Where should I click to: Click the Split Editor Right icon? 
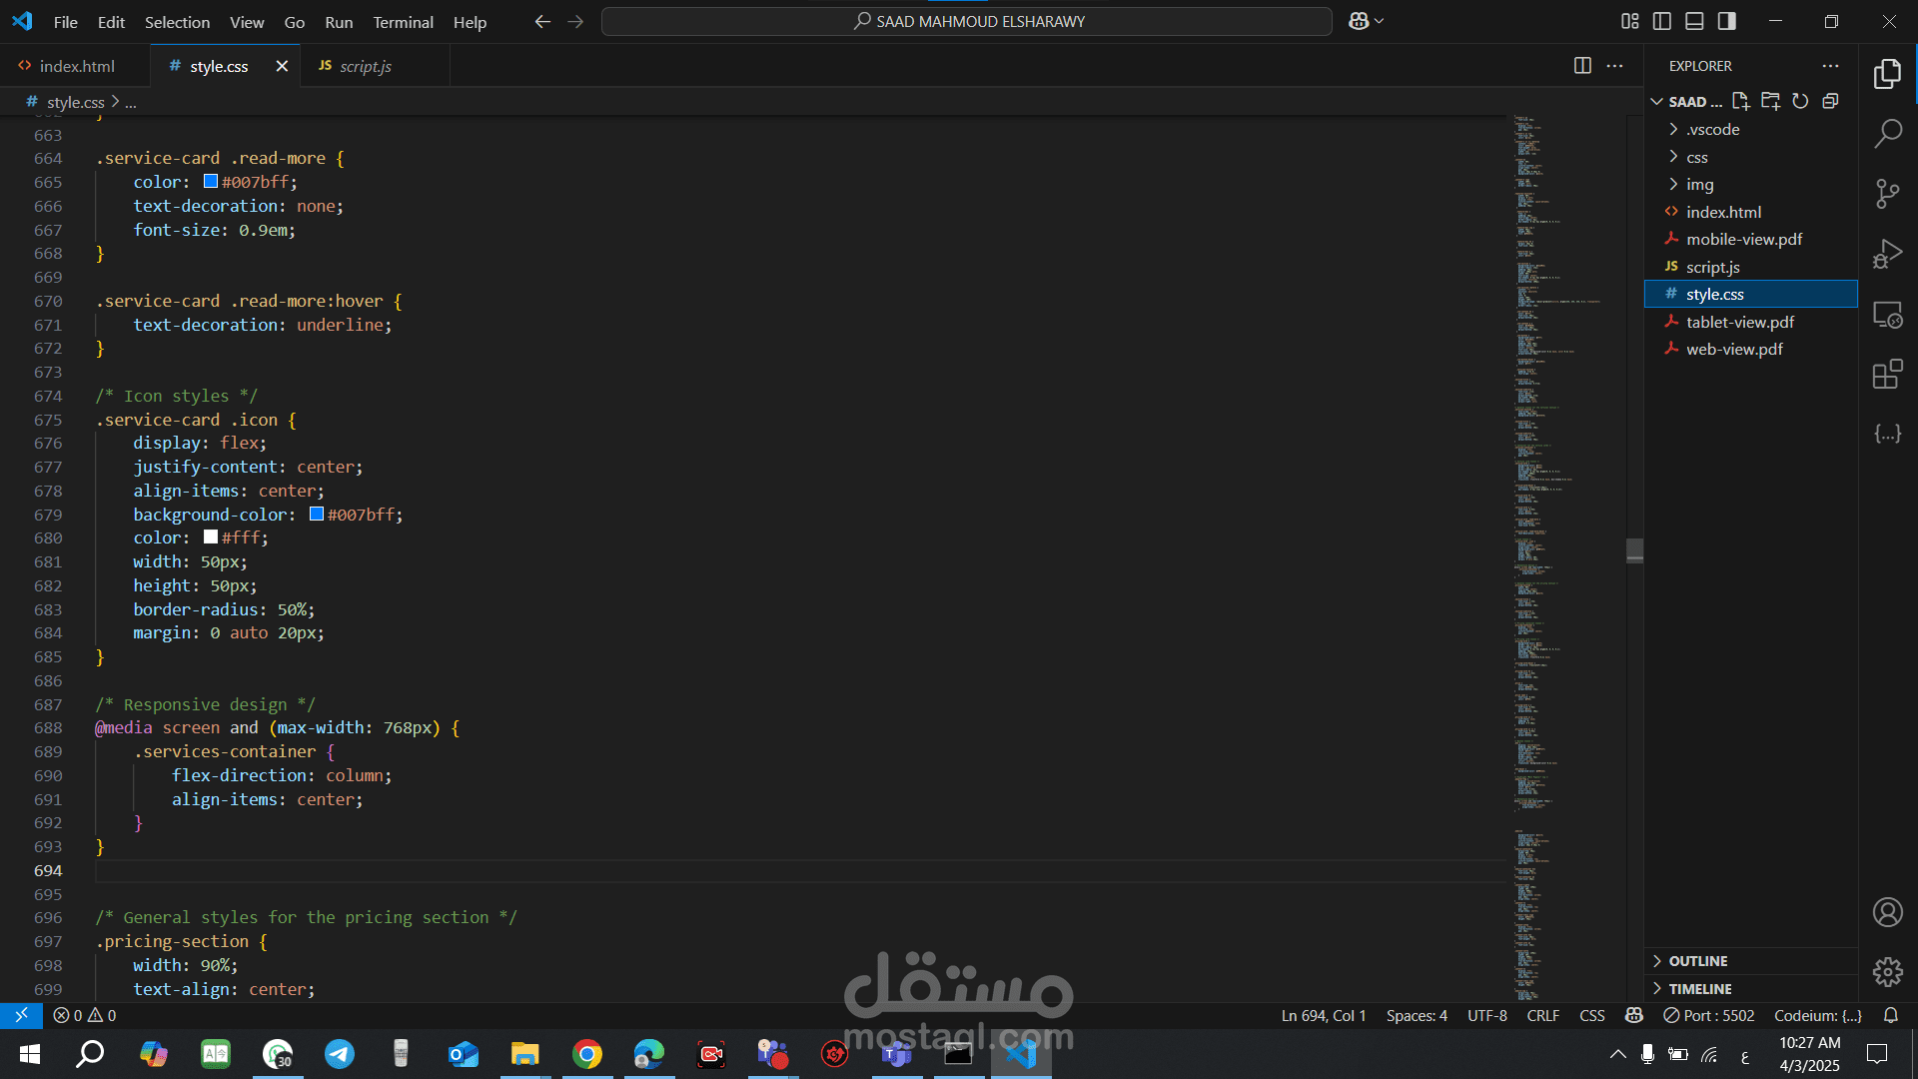tap(1582, 66)
